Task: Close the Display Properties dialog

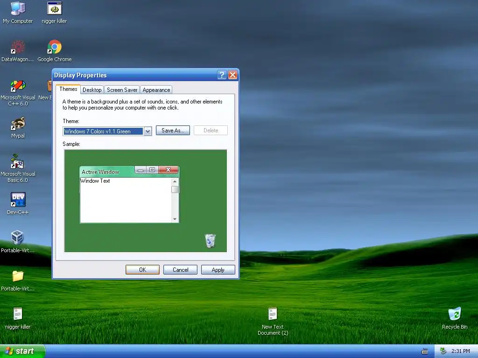Action: click(x=232, y=75)
